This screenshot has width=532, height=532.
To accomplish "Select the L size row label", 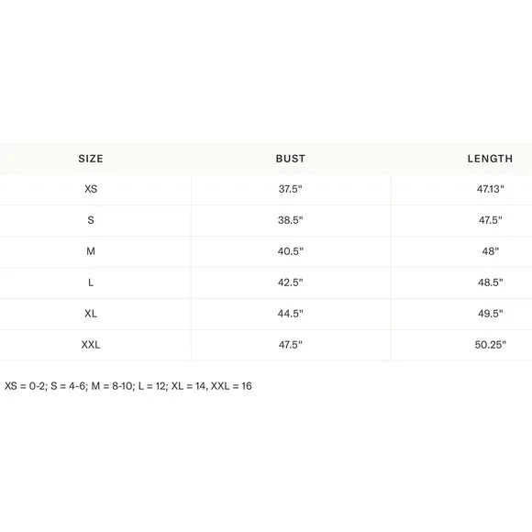I will (x=91, y=283).
